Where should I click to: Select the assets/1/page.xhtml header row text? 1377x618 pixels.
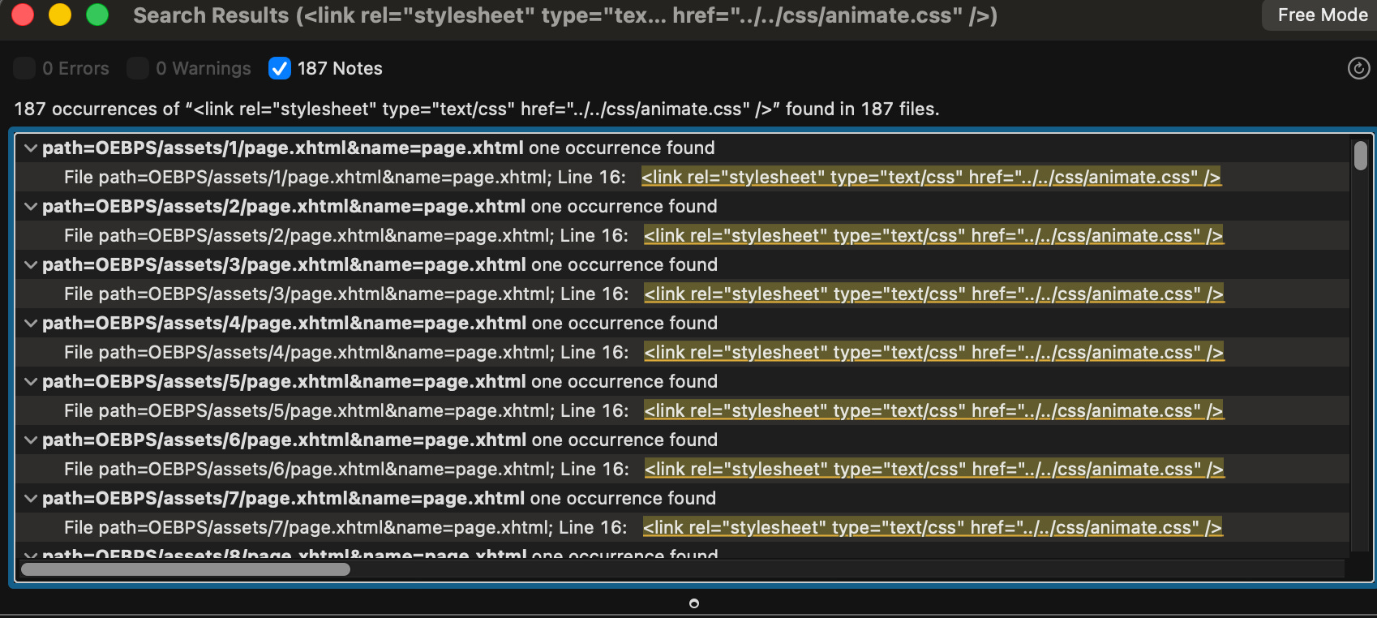(x=378, y=148)
